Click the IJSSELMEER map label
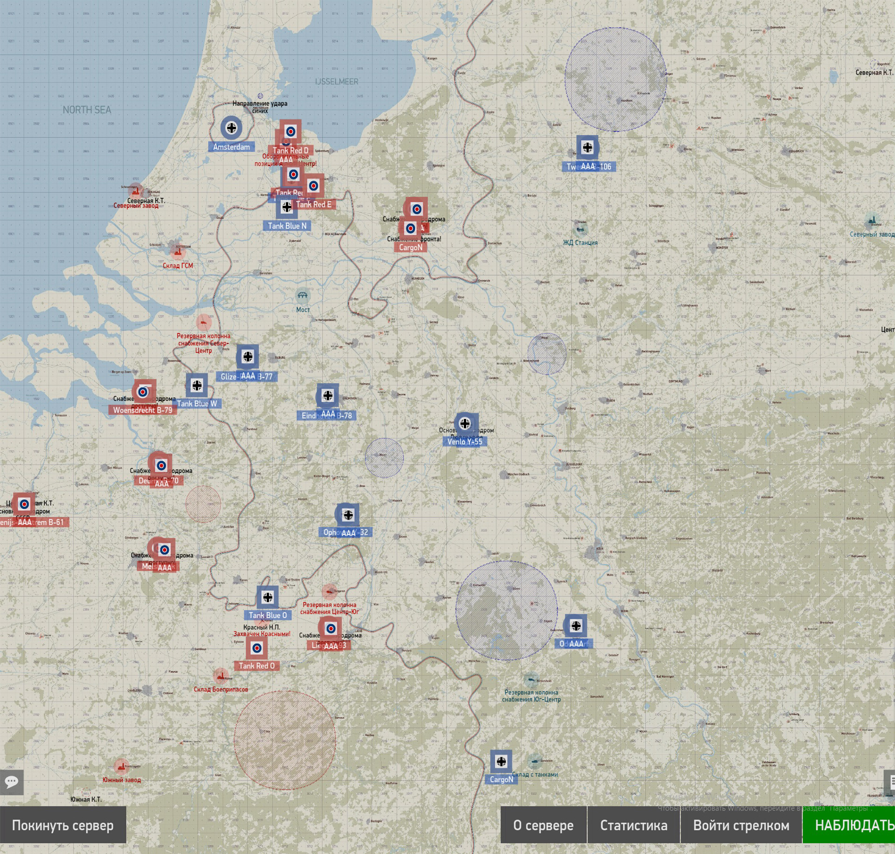 click(x=337, y=82)
